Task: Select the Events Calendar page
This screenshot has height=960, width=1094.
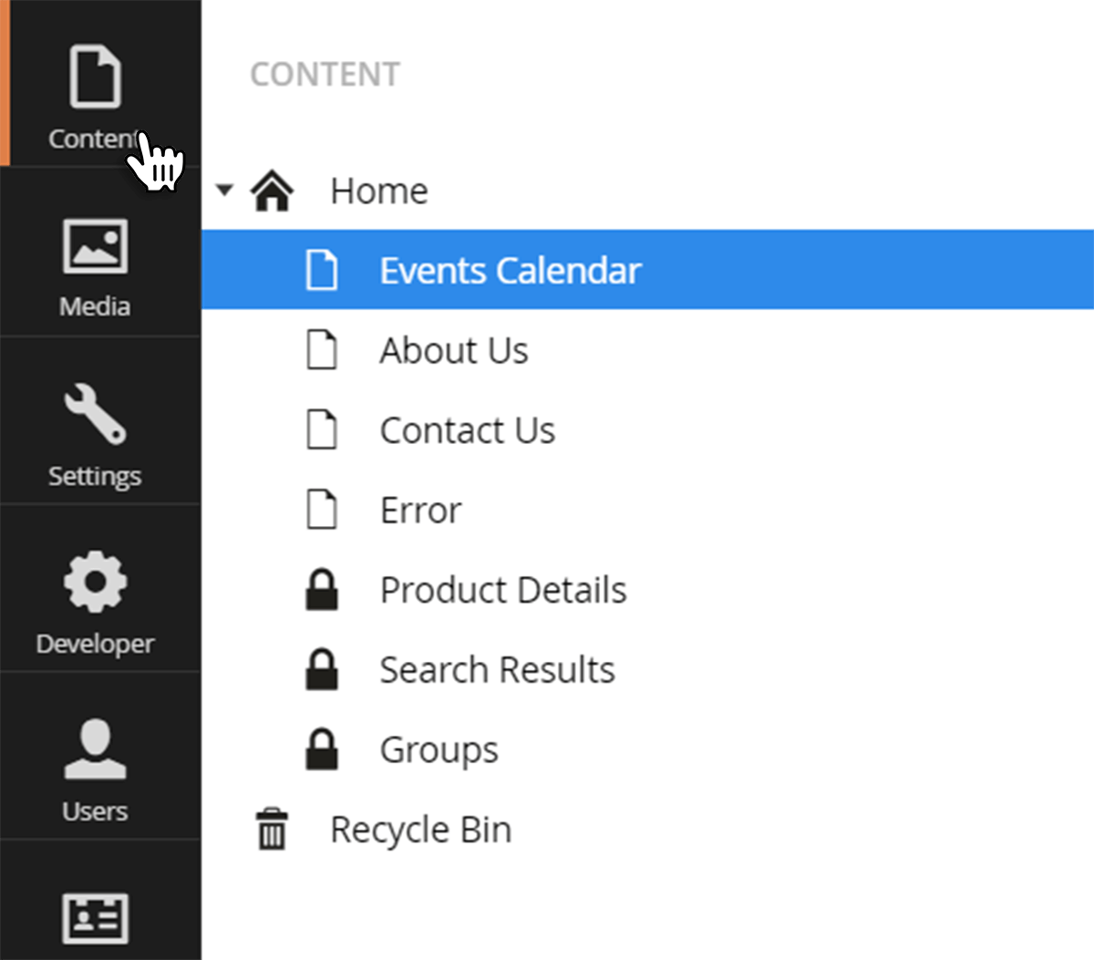Action: pos(647,270)
